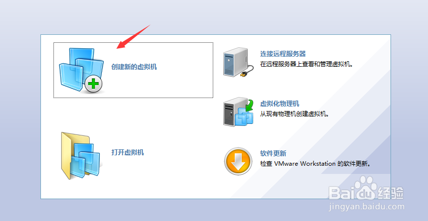Click description 在远程服务器上查看和管理虚拟机
The image size is (428, 221).
[x=307, y=65]
